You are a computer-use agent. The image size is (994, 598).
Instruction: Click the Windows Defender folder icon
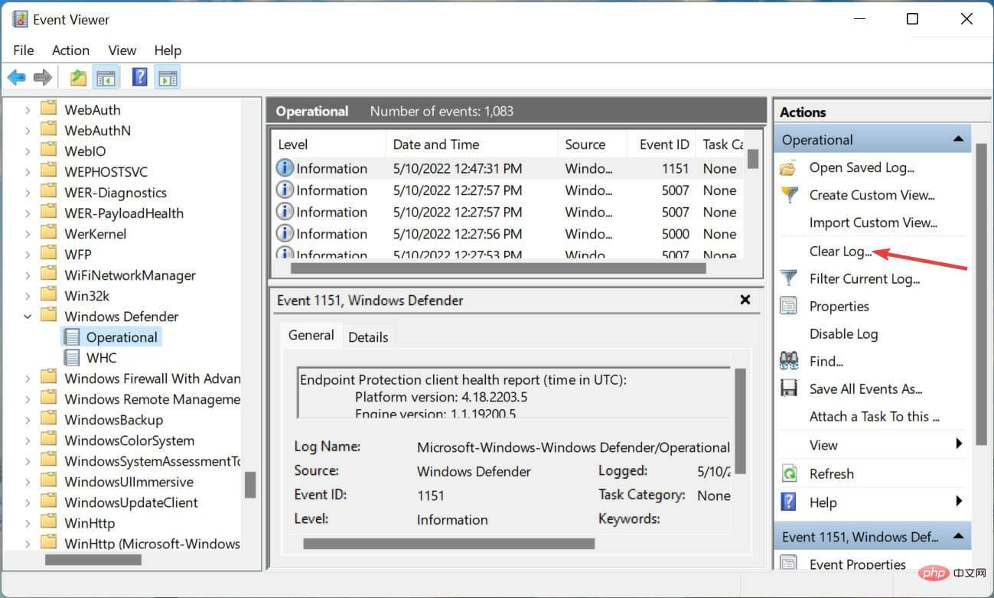pos(49,315)
